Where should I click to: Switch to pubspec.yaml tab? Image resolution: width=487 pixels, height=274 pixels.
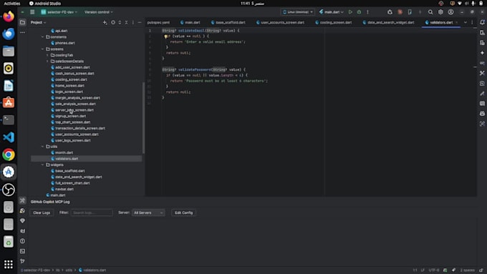coord(158,22)
